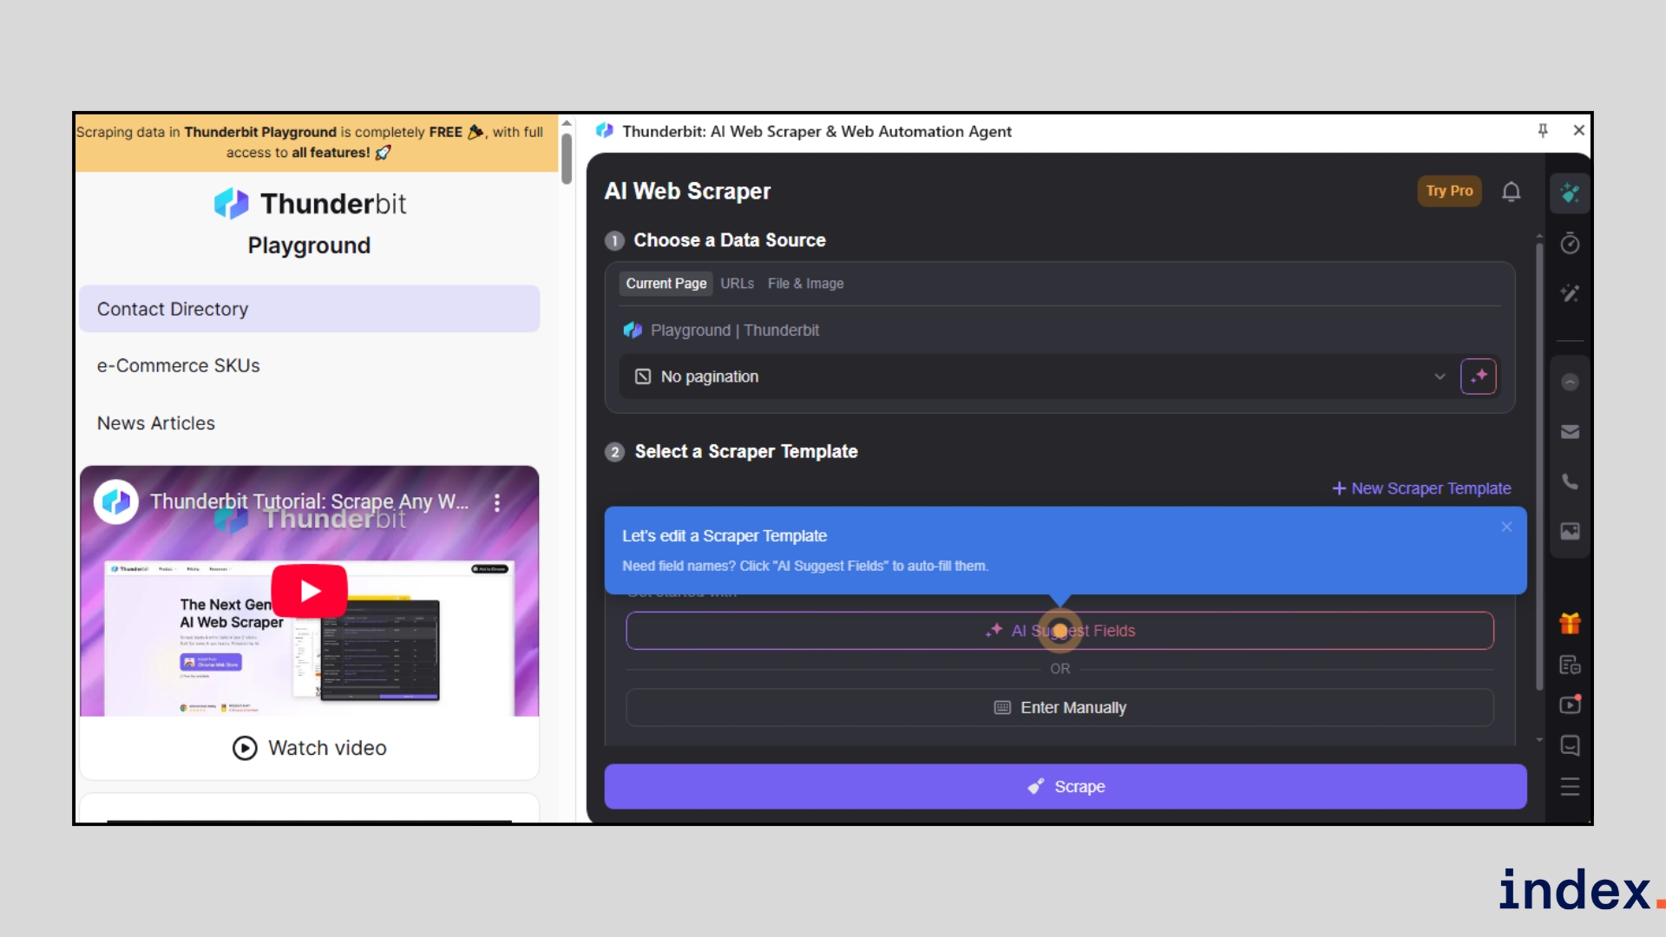This screenshot has height=937, width=1666.
Task: Click the left page scrollbar thumb
Action: [x=567, y=158]
